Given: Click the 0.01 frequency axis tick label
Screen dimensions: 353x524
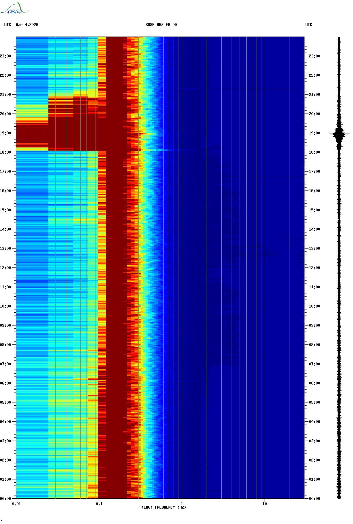Looking at the screenshot, I should (x=16, y=504).
